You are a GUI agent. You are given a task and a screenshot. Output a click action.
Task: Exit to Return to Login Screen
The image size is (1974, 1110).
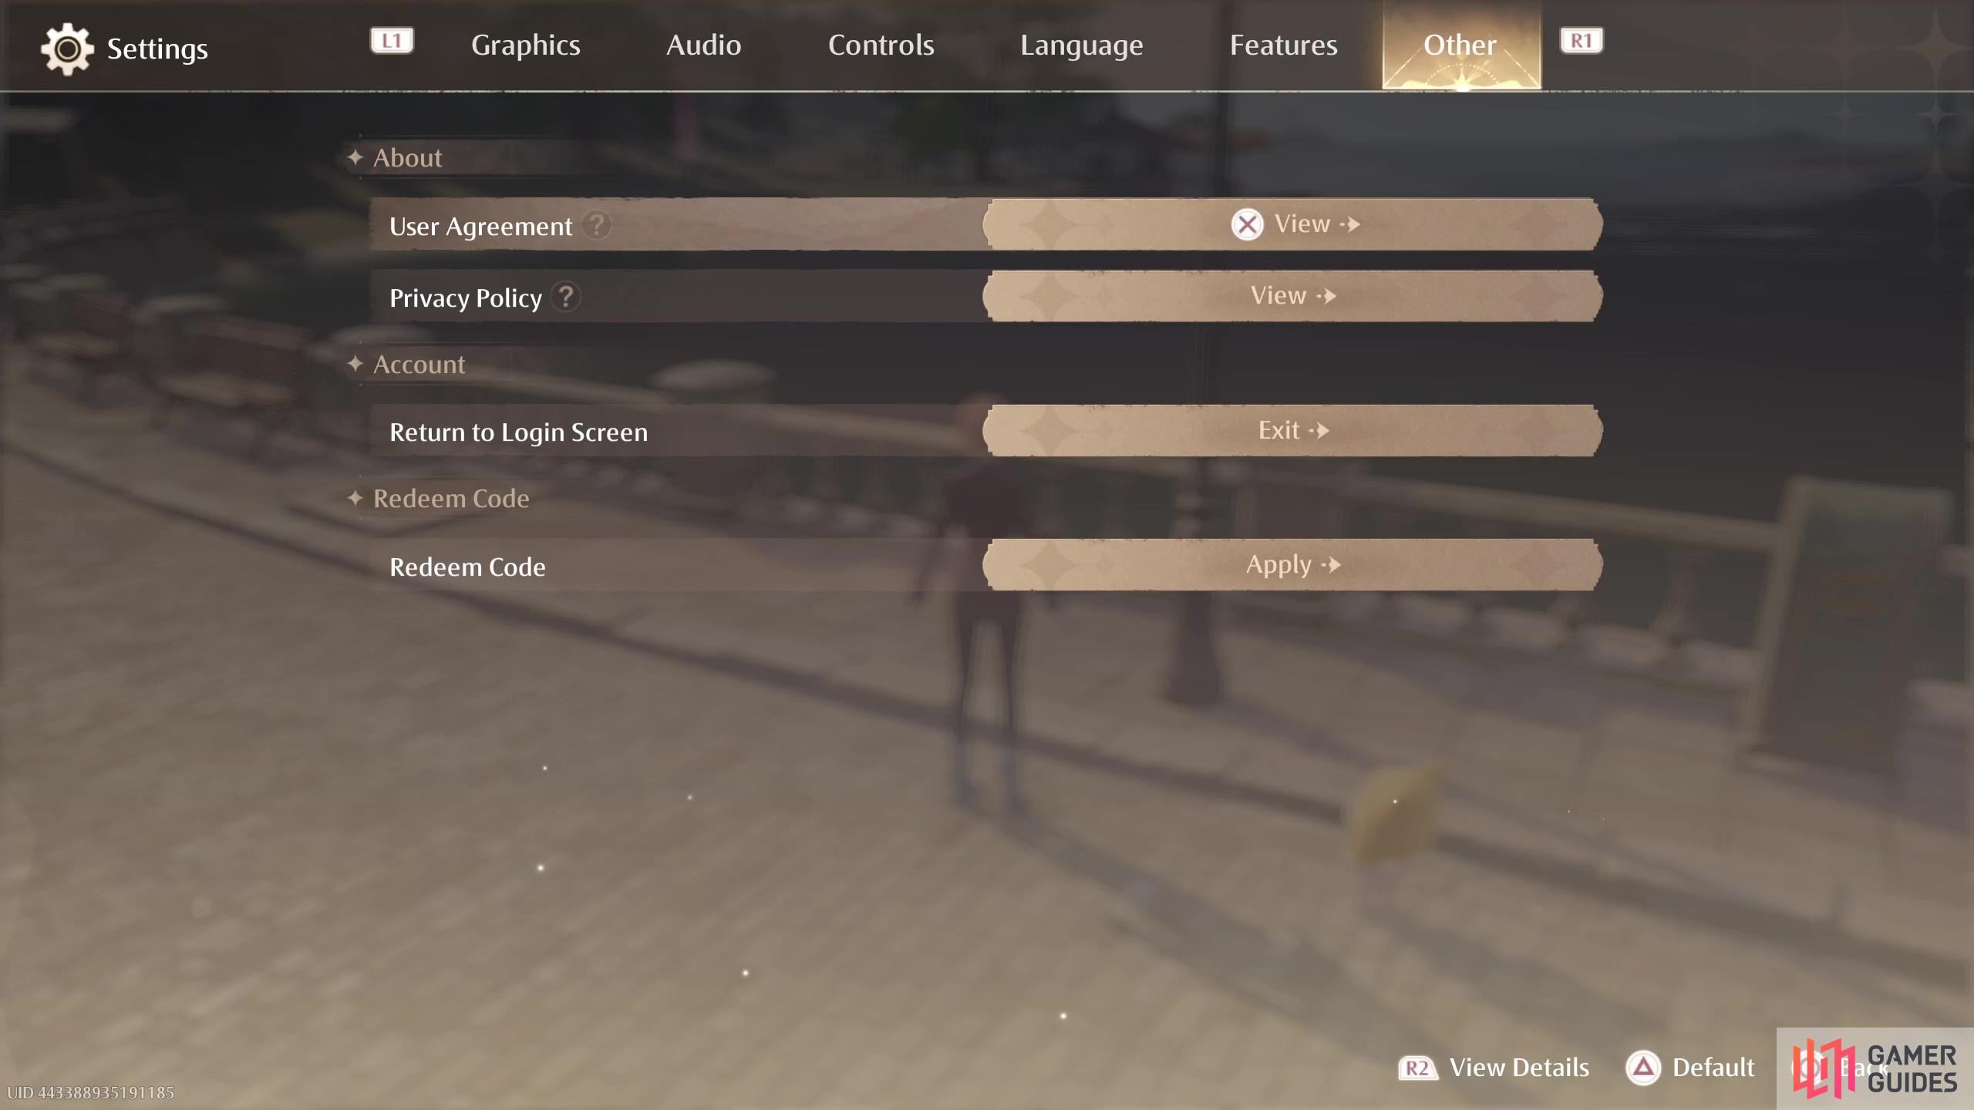[1291, 429]
